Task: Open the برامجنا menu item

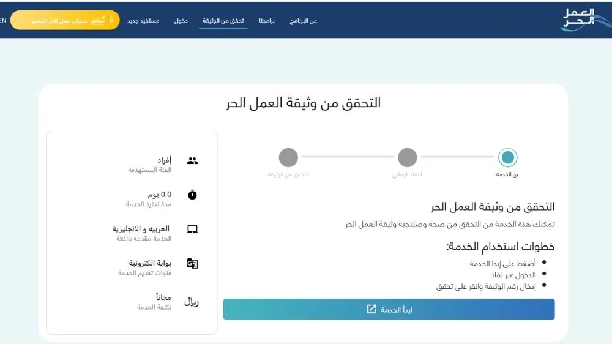Action: point(267,21)
